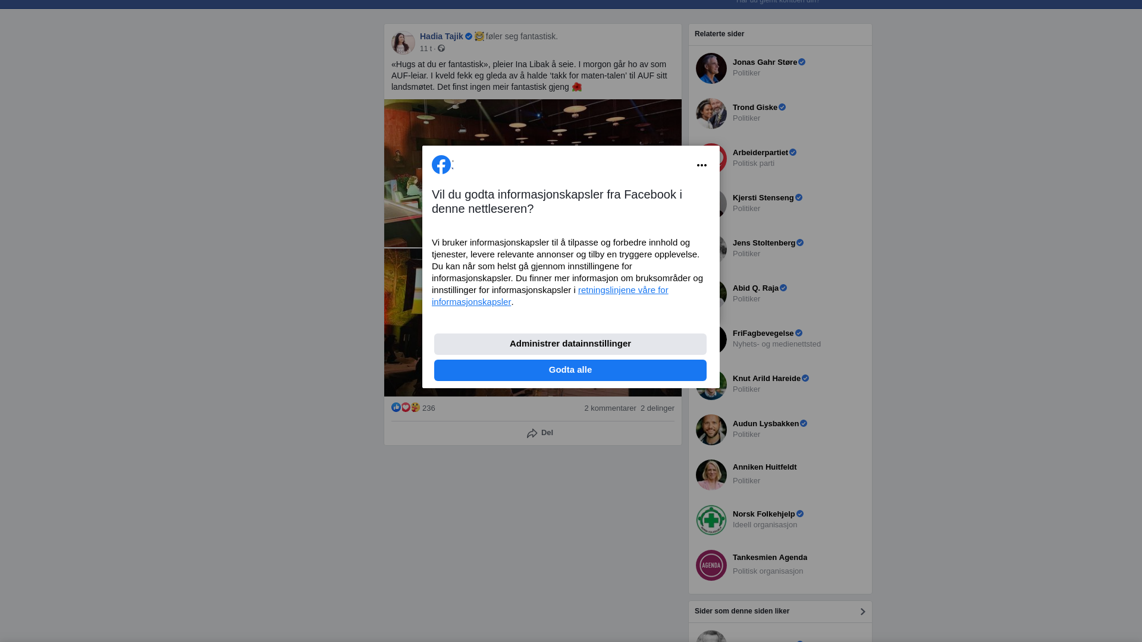
Task: Open Kjersti Stenseng page link
Action: pos(763,198)
